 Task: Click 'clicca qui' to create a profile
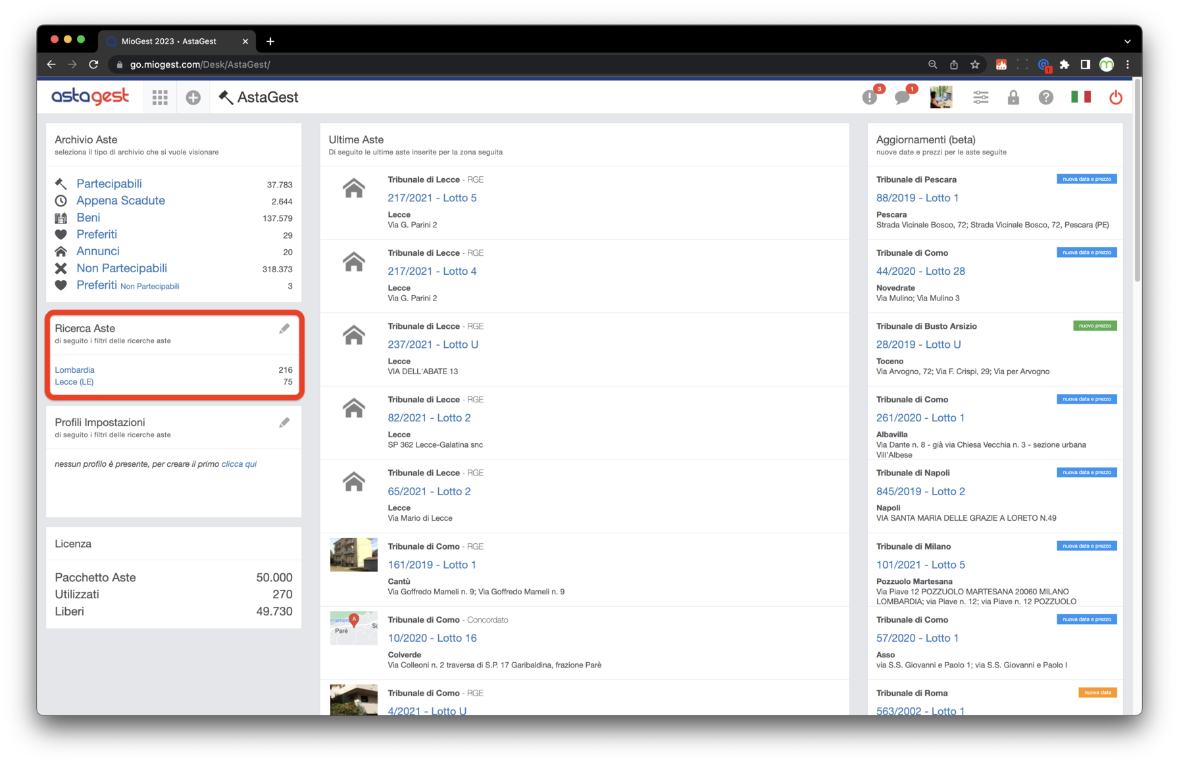tap(239, 464)
